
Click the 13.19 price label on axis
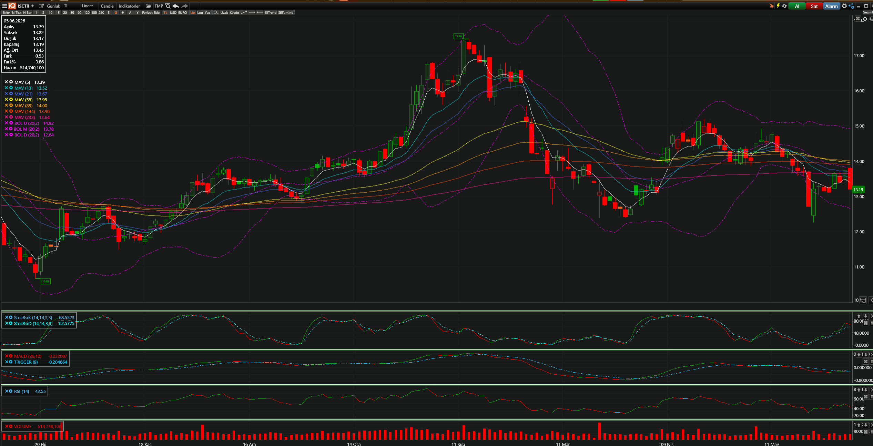coord(858,190)
